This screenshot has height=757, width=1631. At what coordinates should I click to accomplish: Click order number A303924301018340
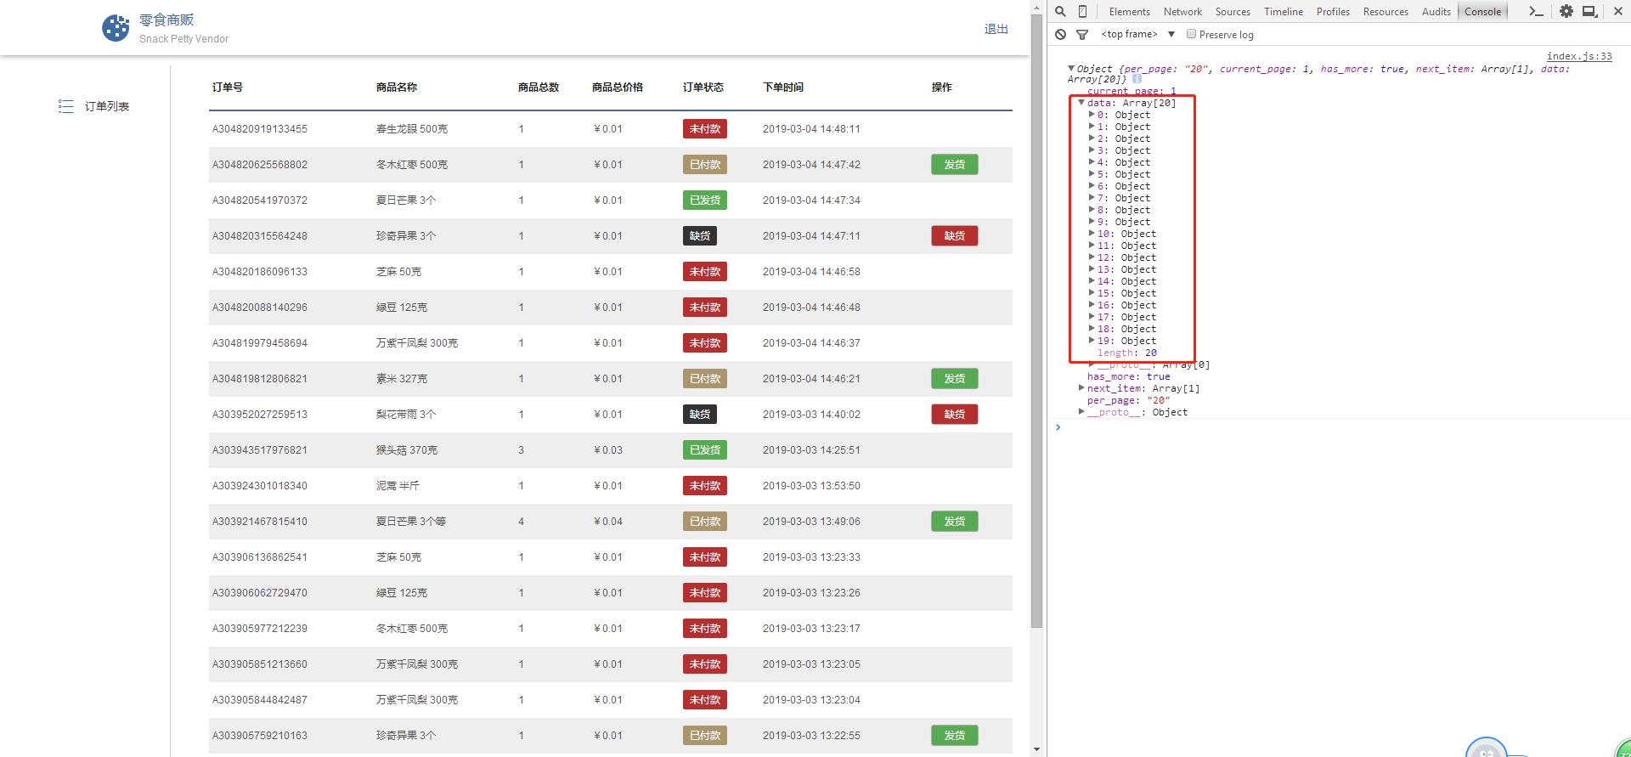click(x=260, y=486)
